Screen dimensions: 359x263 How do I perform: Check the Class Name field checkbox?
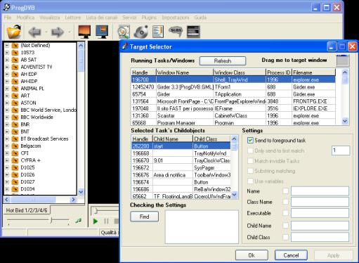click(285, 202)
